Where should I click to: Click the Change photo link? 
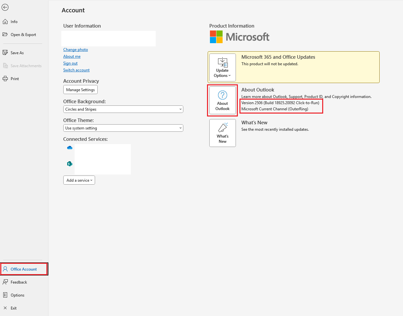(76, 50)
